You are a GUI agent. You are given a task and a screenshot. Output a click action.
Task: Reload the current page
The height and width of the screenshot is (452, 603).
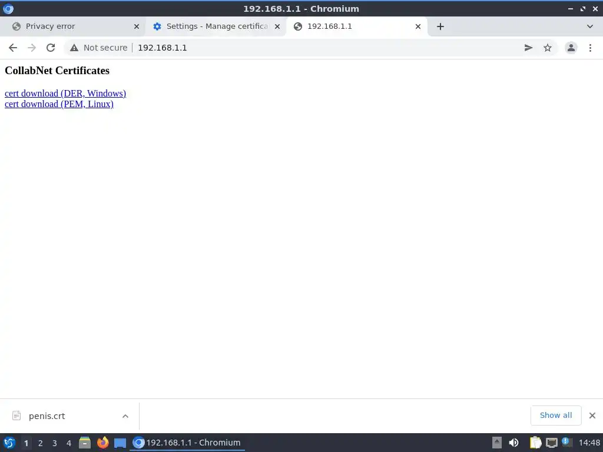(51, 48)
